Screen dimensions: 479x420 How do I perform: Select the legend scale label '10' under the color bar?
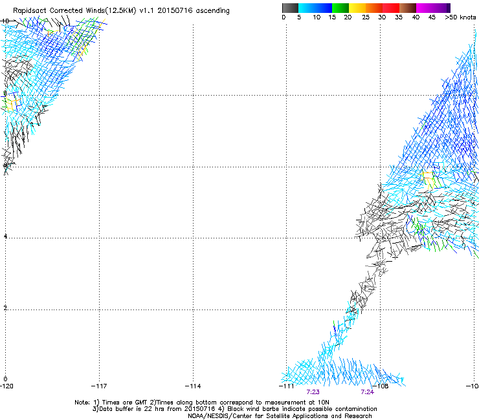pyautogui.click(x=317, y=17)
